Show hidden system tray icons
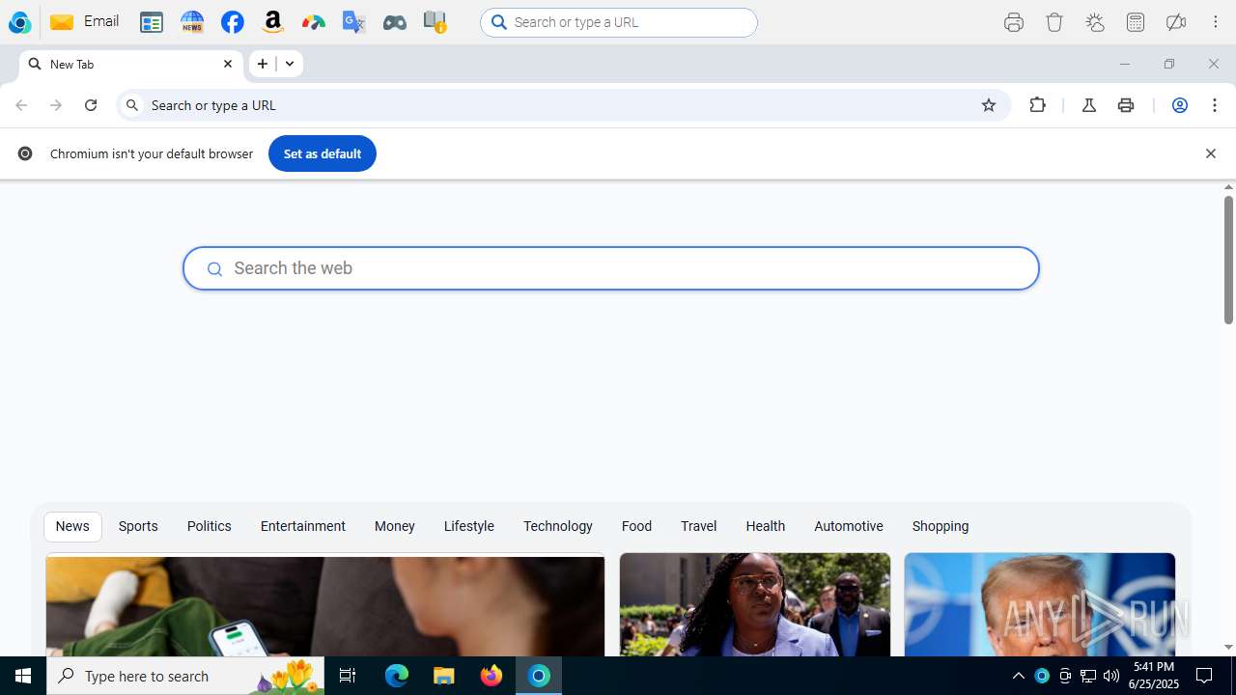1236x695 pixels. (1019, 676)
